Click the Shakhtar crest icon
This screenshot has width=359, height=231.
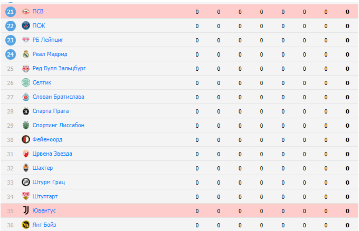tap(26, 168)
